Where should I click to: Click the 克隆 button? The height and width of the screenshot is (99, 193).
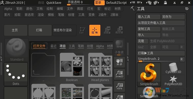pyautogui.click(x=143, y=41)
